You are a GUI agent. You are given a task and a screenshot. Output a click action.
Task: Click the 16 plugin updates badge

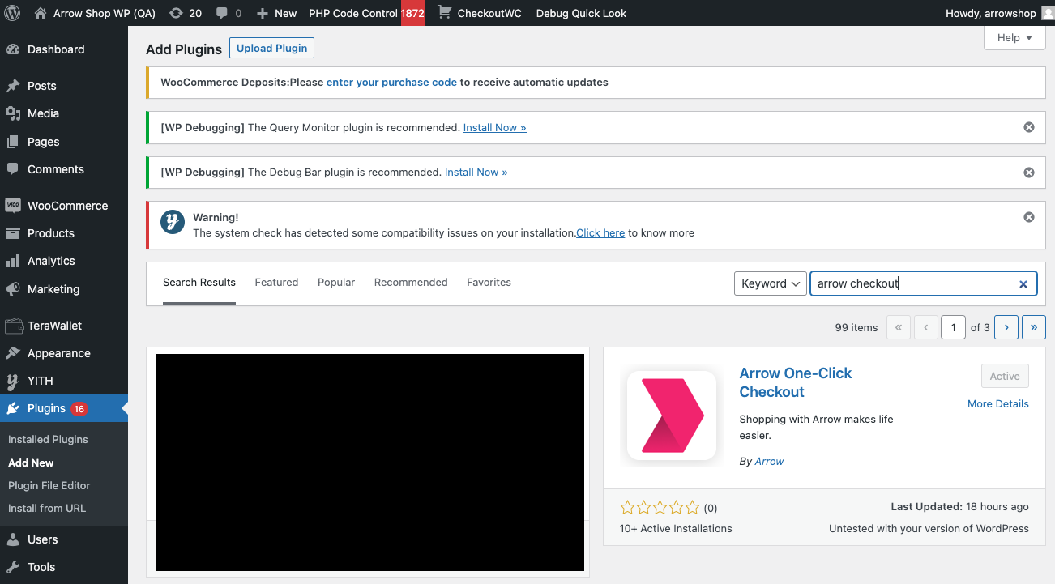pyautogui.click(x=79, y=409)
